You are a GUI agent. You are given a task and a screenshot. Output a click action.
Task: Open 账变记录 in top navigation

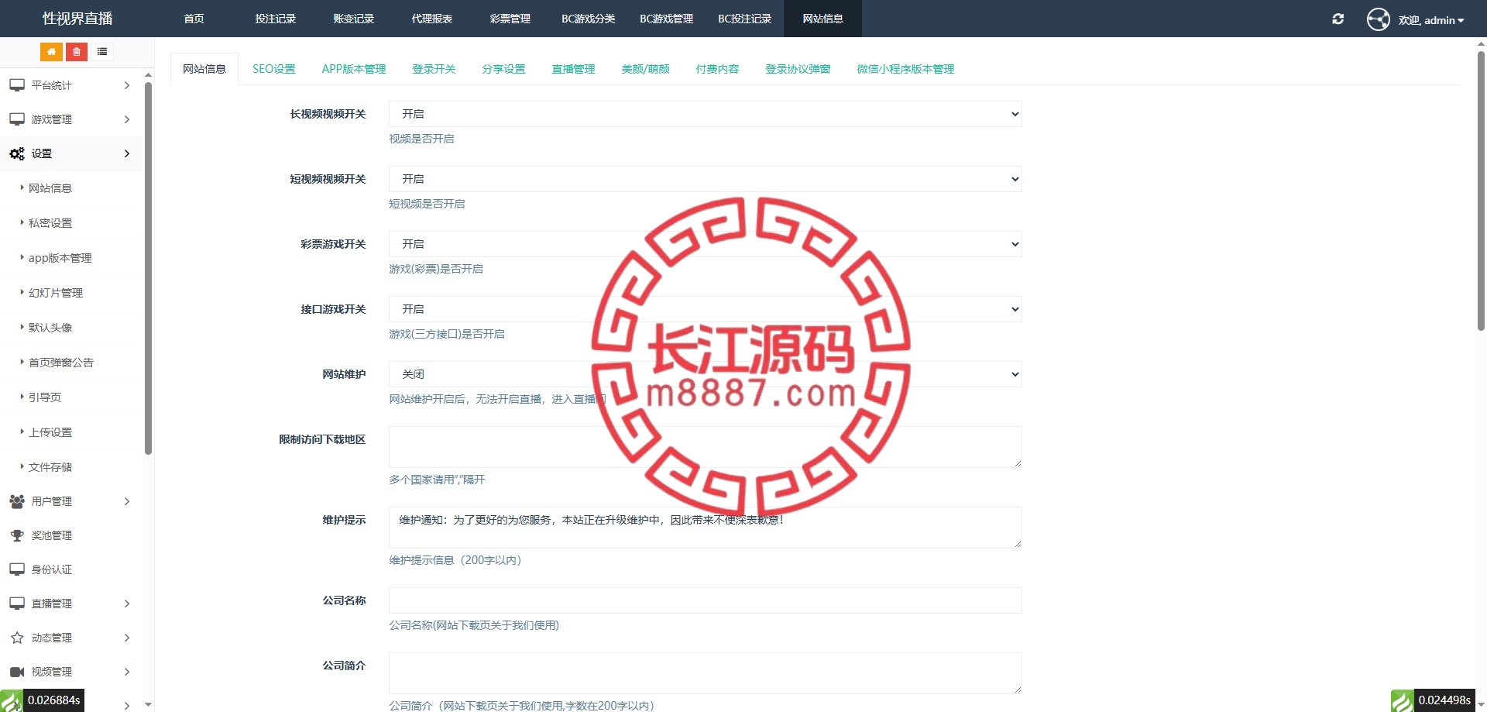(353, 19)
